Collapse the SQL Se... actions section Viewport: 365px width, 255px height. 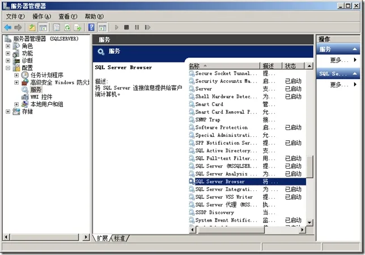coord(355,74)
